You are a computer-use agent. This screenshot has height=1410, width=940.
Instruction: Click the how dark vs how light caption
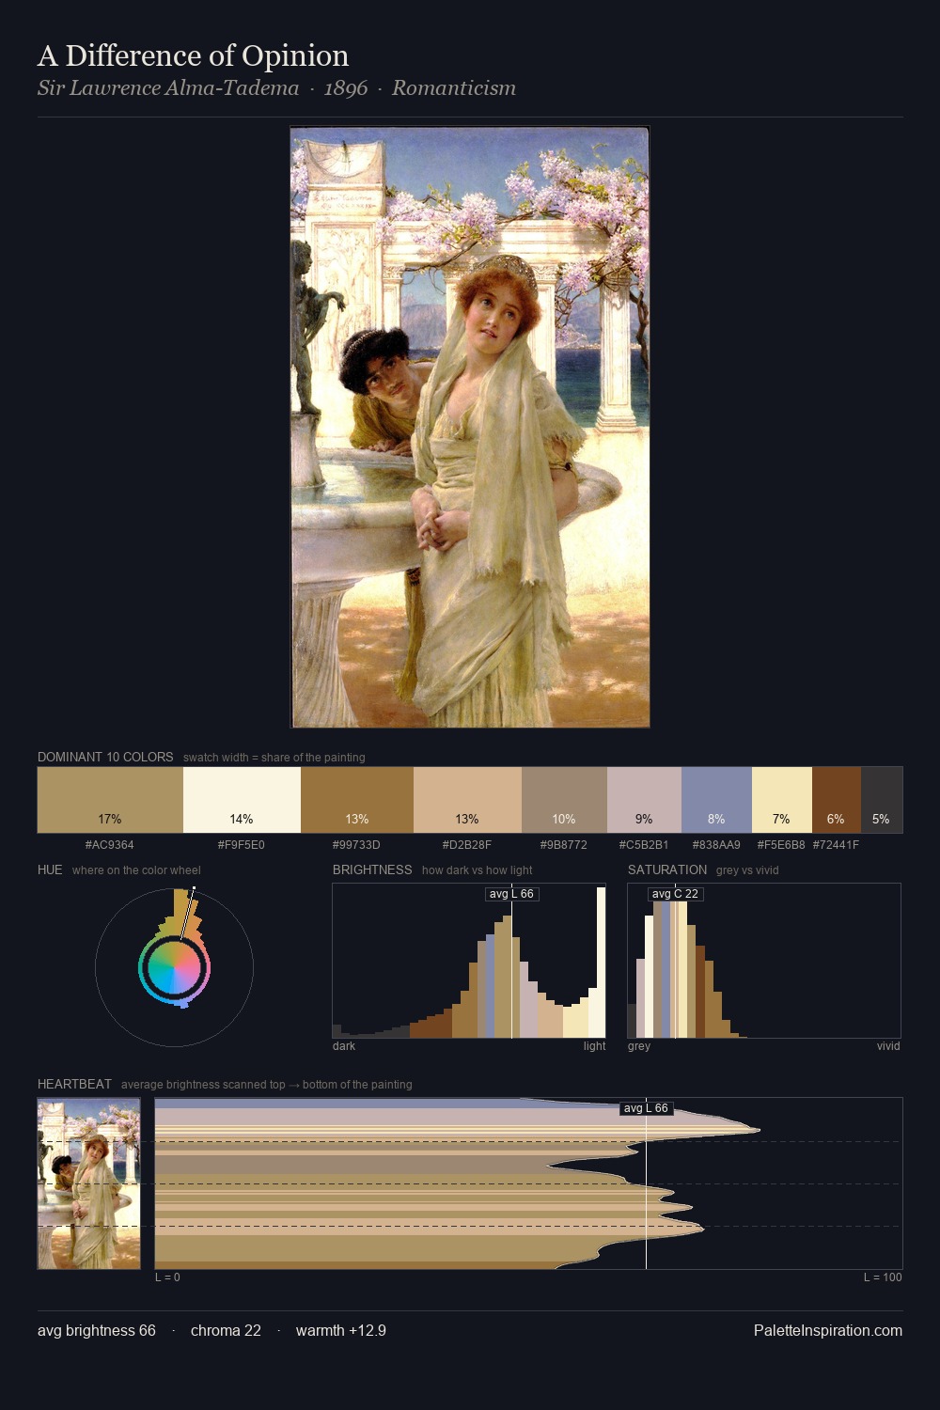478,870
